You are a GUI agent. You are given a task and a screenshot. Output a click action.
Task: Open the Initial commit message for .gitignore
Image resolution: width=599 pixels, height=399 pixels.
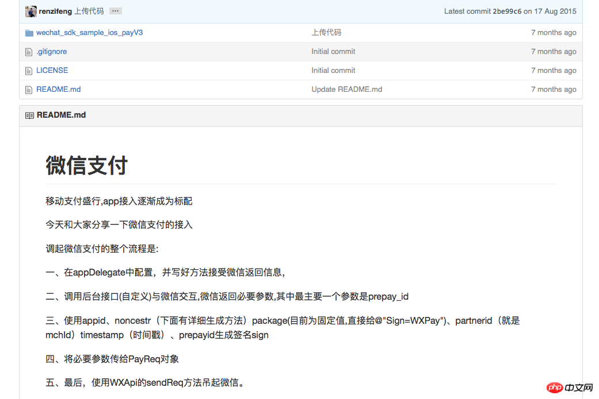(333, 52)
